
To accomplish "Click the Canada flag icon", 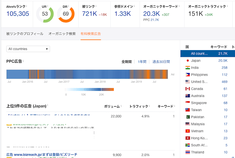I will tap(188, 89).
